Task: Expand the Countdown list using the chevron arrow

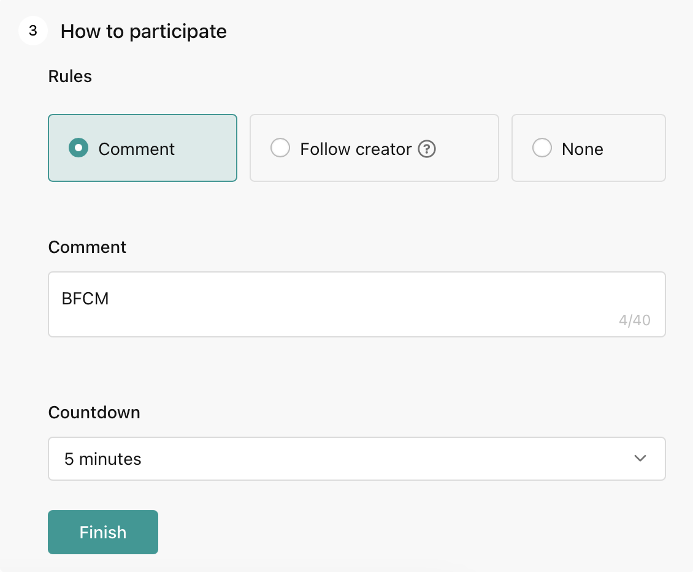Action: point(640,459)
